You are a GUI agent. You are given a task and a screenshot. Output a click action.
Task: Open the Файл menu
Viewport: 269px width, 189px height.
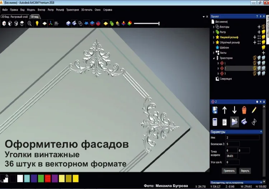coord(5,10)
